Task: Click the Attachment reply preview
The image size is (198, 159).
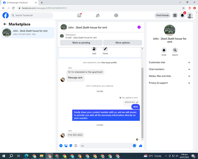Action: click(131, 102)
